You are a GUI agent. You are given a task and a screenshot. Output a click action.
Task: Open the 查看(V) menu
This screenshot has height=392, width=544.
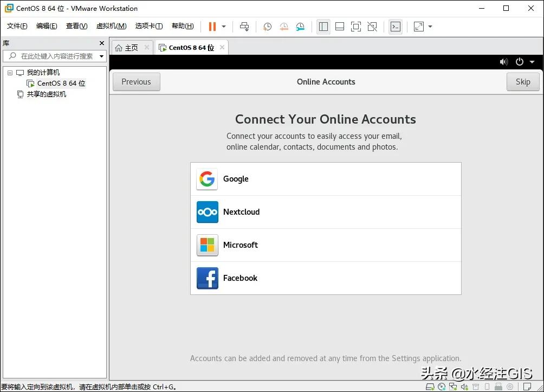(77, 26)
